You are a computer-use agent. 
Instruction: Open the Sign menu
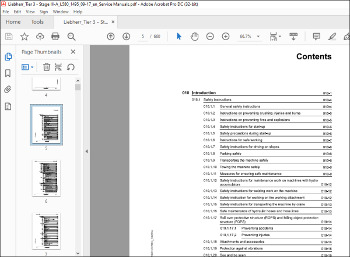click(44, 12)
